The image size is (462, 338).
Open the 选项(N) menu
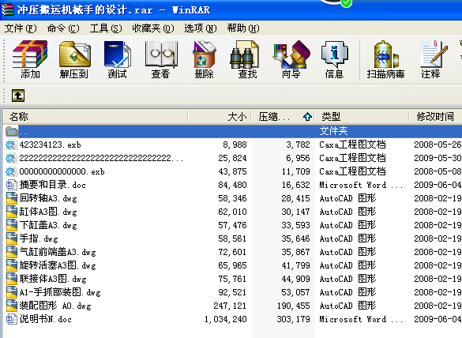(x=201, y=28)
